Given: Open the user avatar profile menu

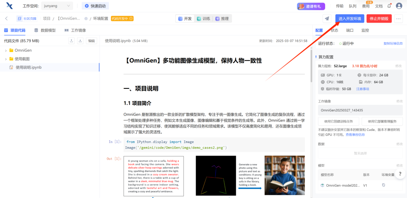Looking at the screenshot, I should click(399, 6).
